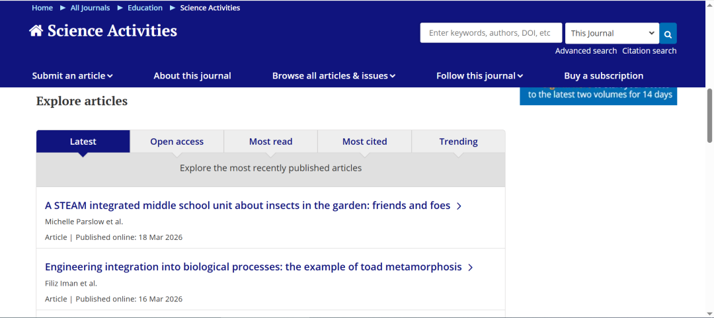Click the Explore articles heading
This screenshot has height=318, width=714.
pyautogui.click(x=82, y=101)
